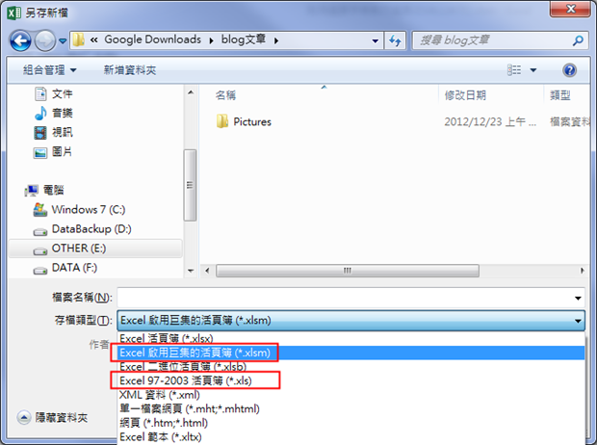Choose XML 資料 (*.xml) file type
597x445 pixels.
(x=160, y=395)
